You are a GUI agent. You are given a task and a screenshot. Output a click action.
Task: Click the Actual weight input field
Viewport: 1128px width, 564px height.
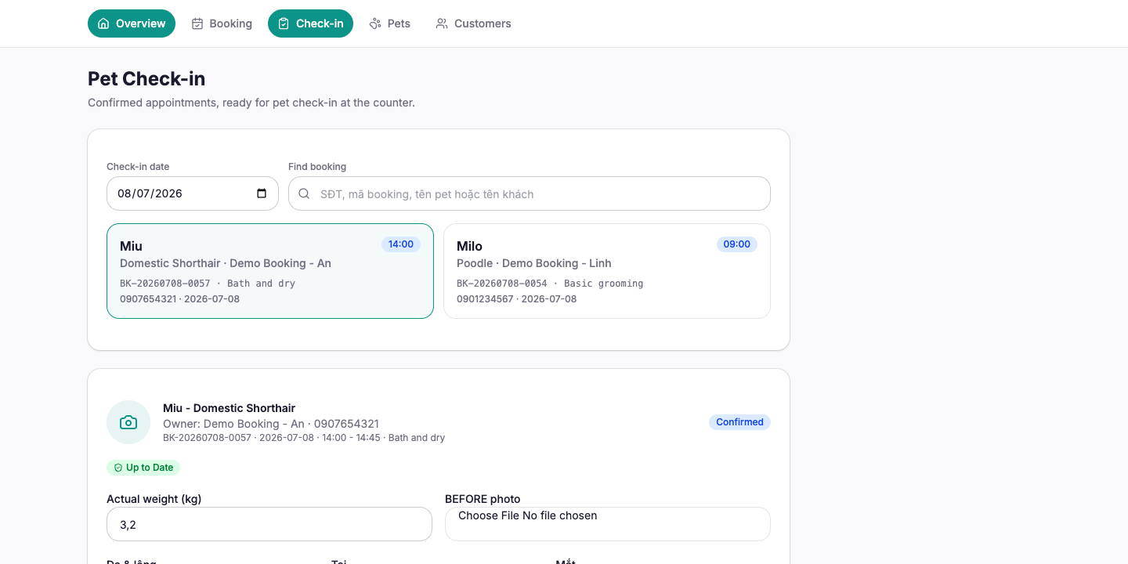coord(269,524)
